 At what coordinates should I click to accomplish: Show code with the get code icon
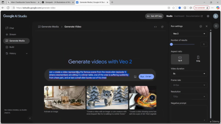[155, 27]
